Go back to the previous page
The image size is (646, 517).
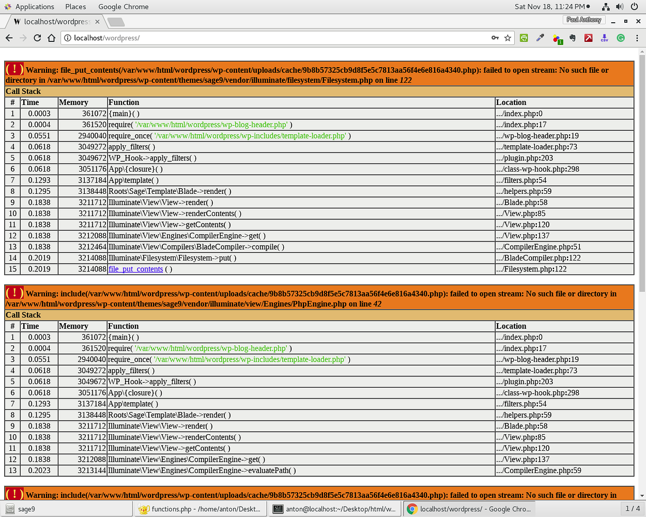click(x=9, y=38)
